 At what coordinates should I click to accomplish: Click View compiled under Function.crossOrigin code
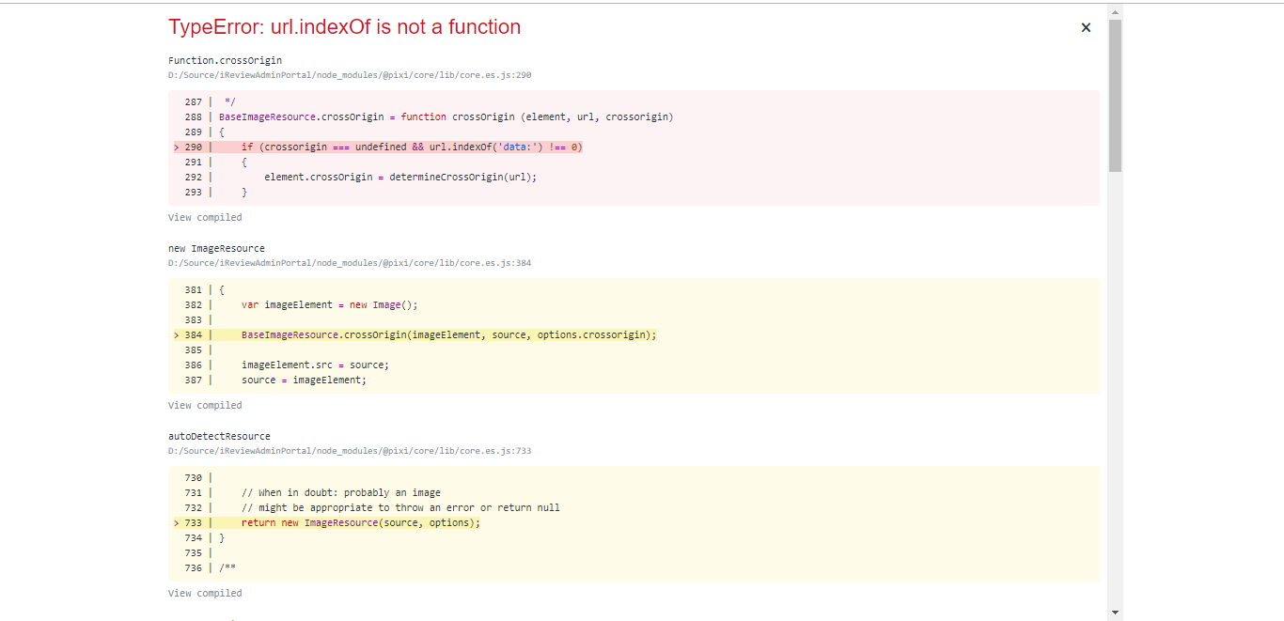tap(205, 218)
